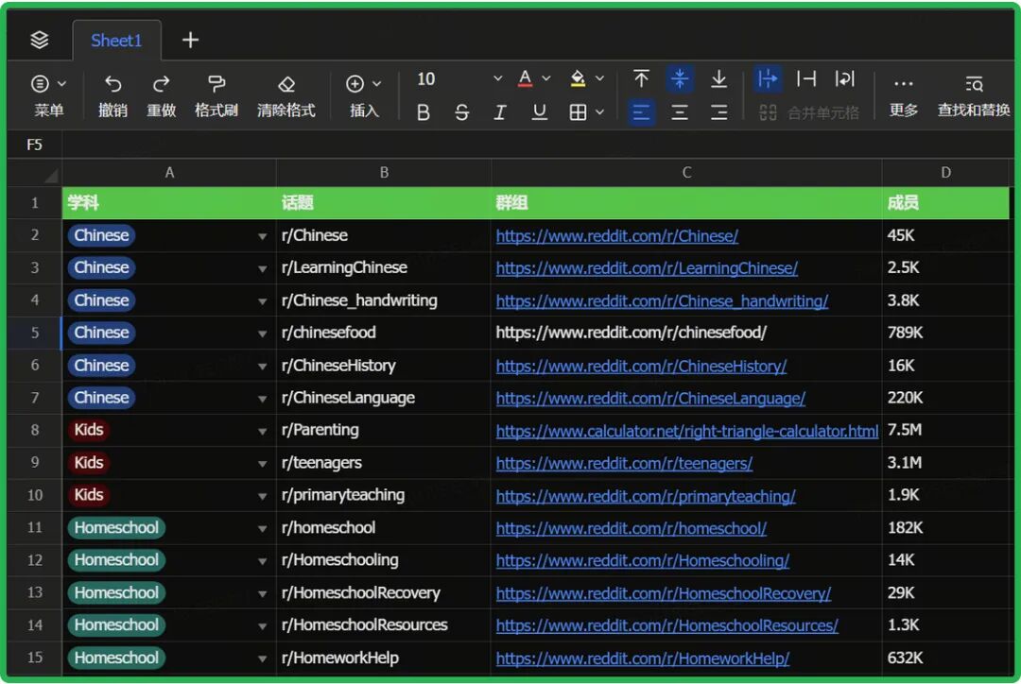Toggle bold formatting
Screen dimensions: 1021x684
click(424, 112)
